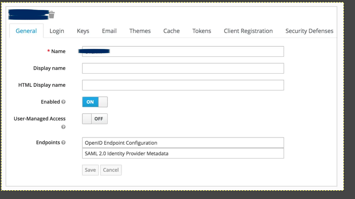Toggle the Enabled switch off
The image size is (355, 199).
tap(95, 102)
